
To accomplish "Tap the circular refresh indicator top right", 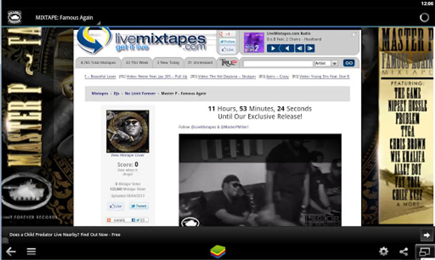I will coord(424,18).
